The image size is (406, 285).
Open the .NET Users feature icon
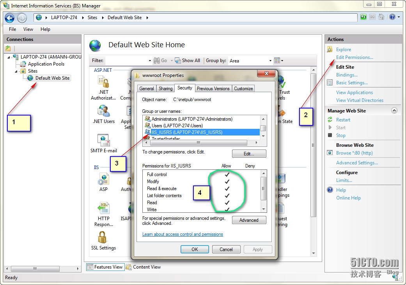click(104, 111)
